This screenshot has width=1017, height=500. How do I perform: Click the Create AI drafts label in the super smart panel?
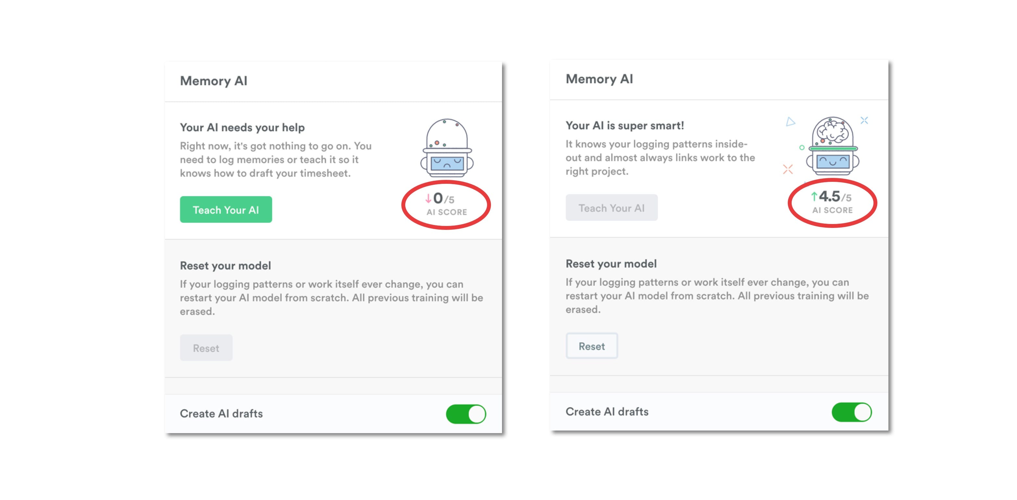click(x=607, y=412)
